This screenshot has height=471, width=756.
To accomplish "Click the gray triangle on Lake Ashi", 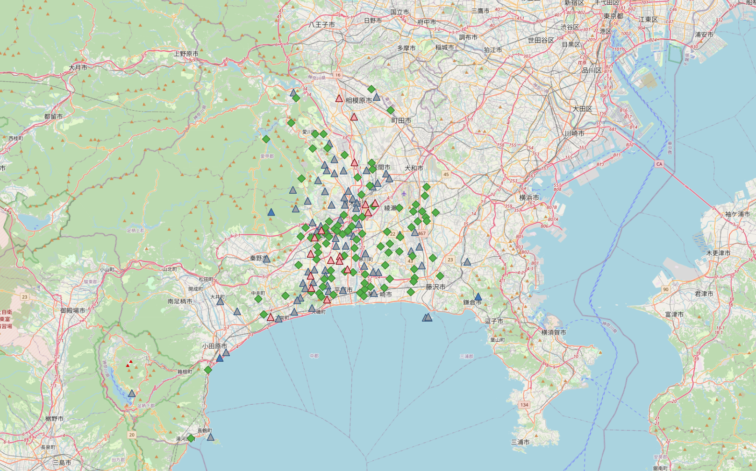I will (132, 394).
